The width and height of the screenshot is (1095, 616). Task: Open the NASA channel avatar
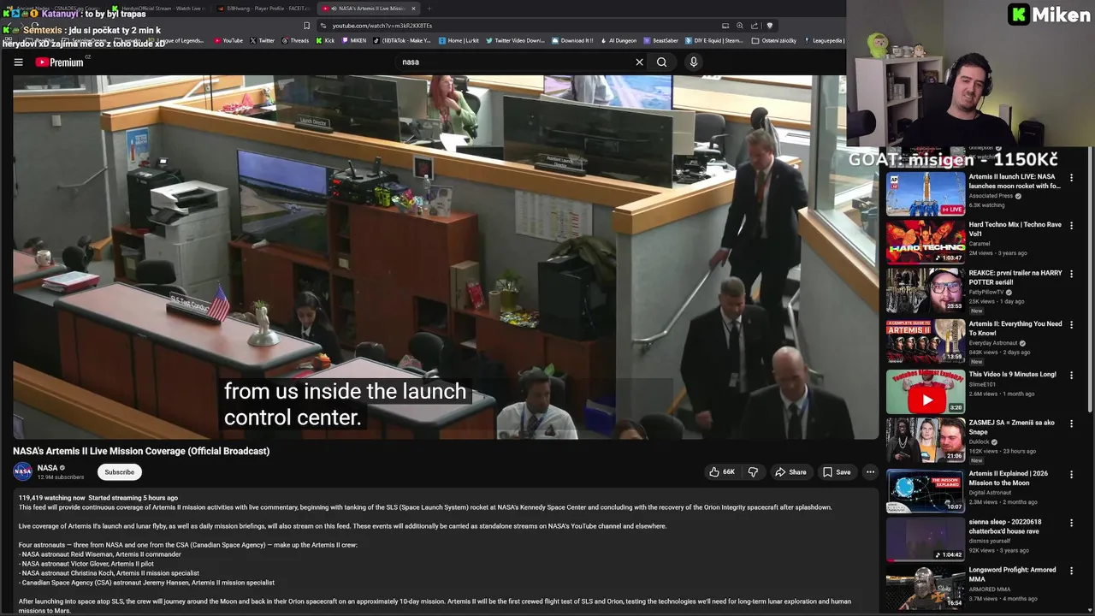pos(22,471)
